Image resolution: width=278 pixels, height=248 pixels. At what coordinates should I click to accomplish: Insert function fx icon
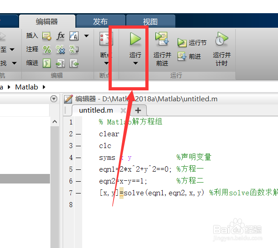point(60,36)
